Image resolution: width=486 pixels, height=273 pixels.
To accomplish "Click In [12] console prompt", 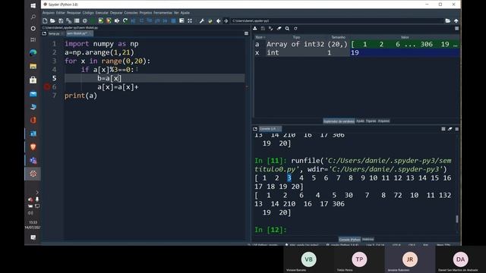I will point(270,230).
